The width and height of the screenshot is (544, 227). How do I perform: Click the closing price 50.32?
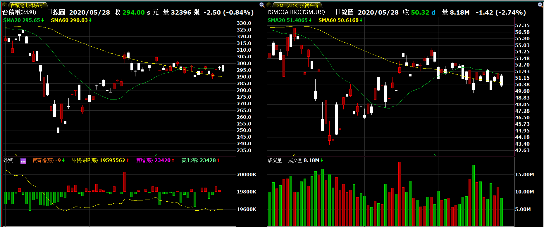[420, 12]
